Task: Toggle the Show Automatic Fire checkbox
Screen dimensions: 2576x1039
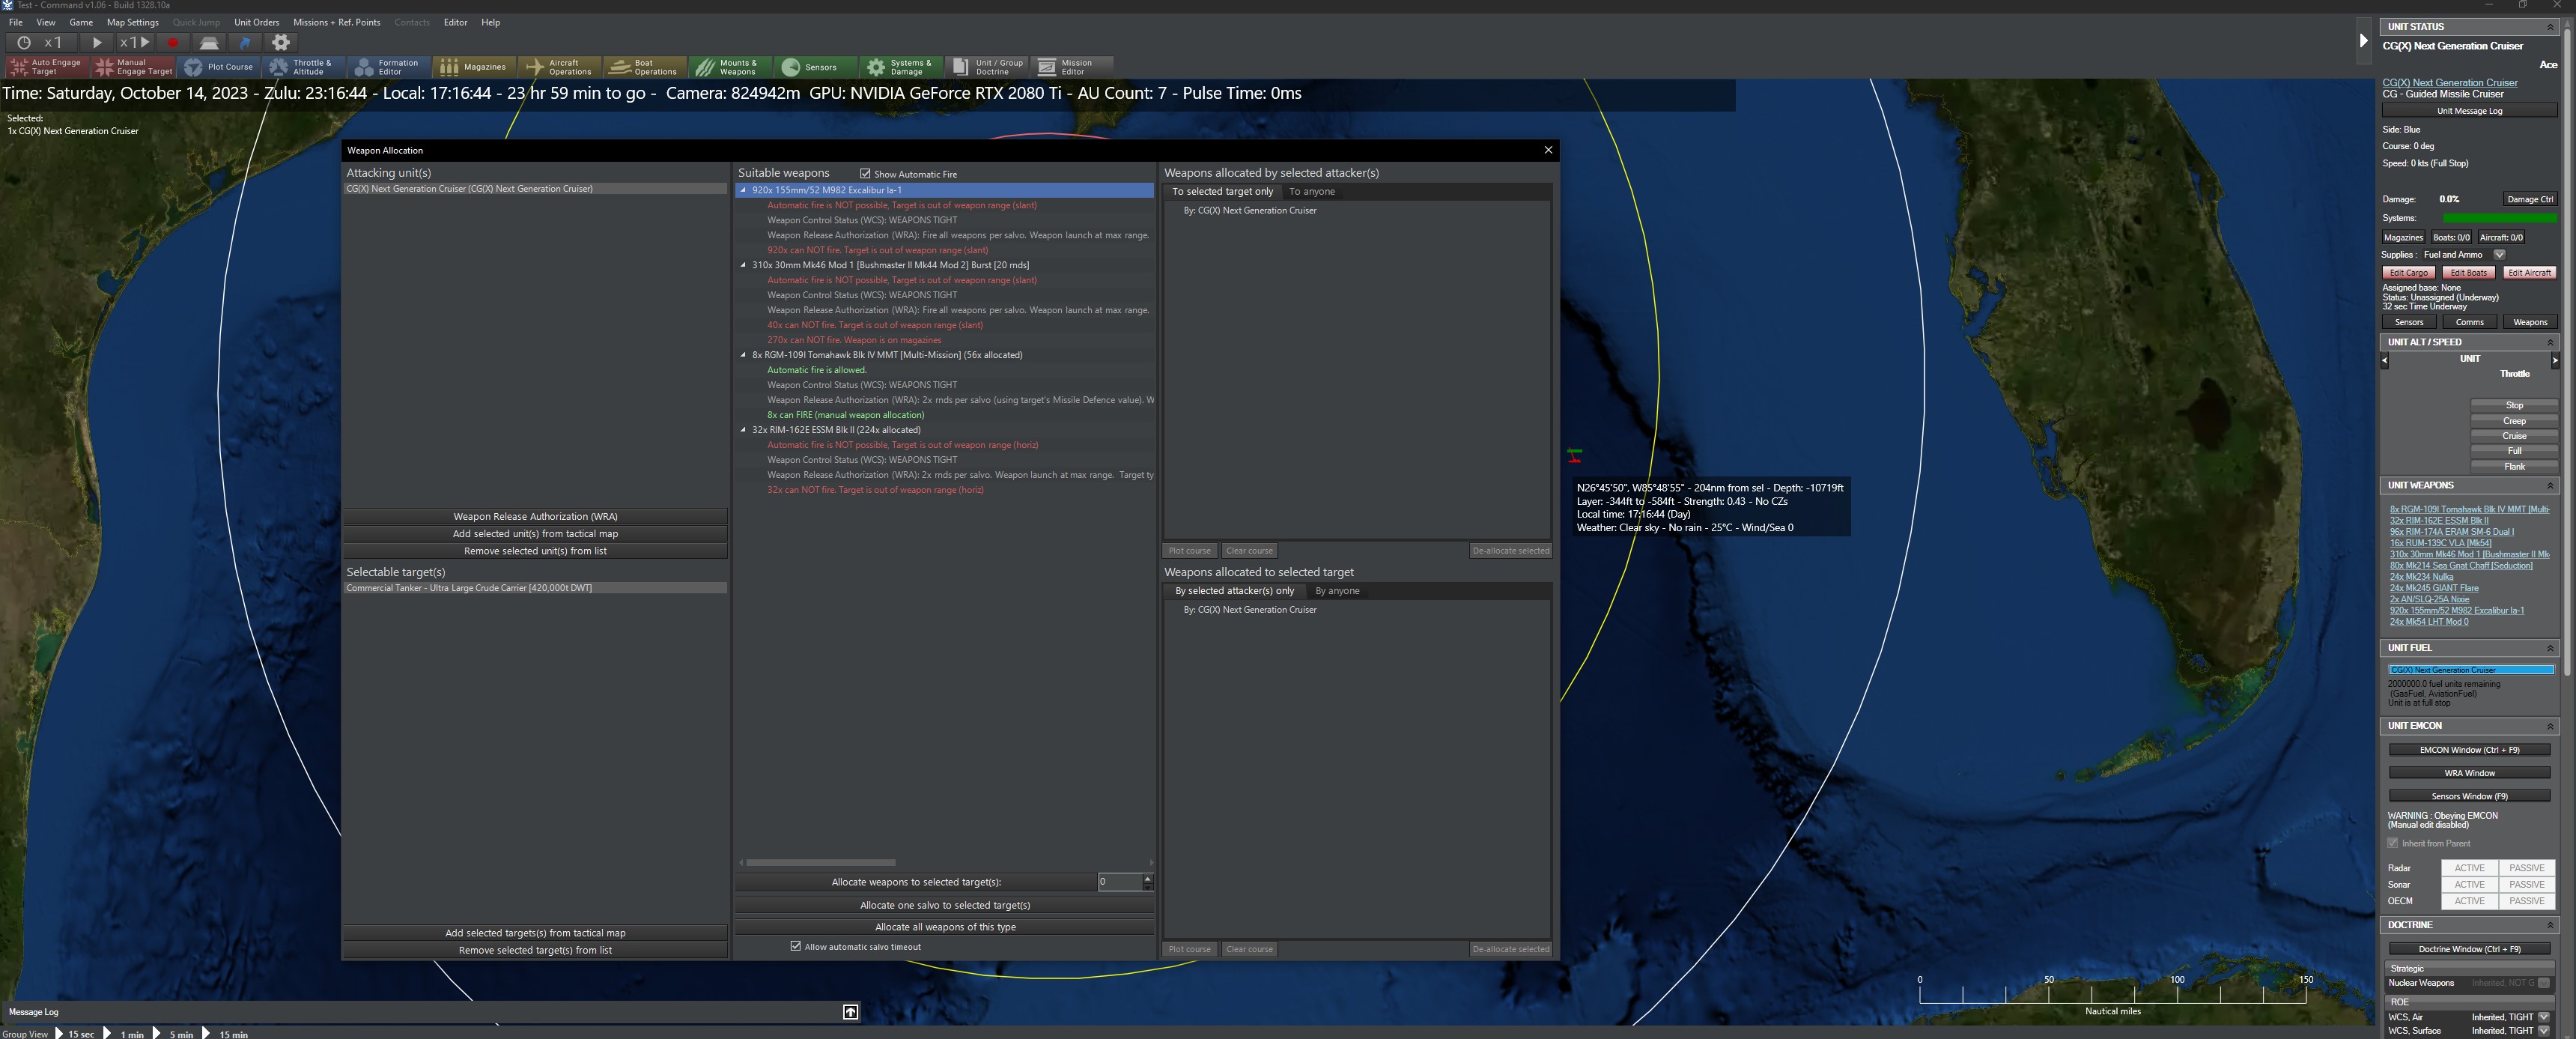Action: [x=866, y=174]
